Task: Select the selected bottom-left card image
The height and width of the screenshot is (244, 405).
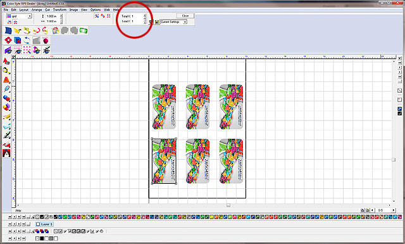Action: (164, 161)
